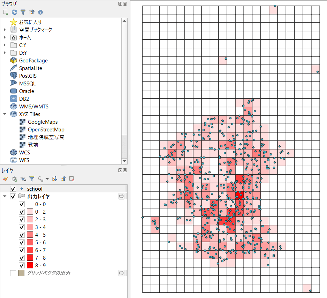Click expand all layers icon
Screen dimensions: 327x298
(55, 179)
